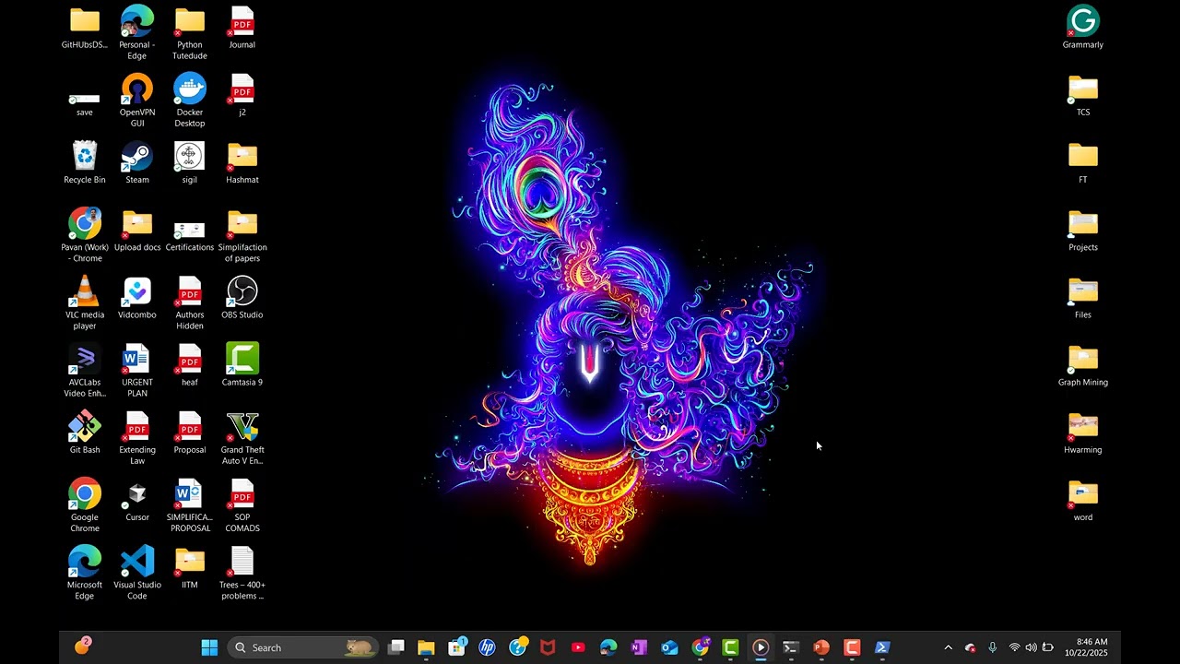Open Visual Studio Code shortcut
The width and height of the screenshot is (1180, 664).
click(137, 561)
